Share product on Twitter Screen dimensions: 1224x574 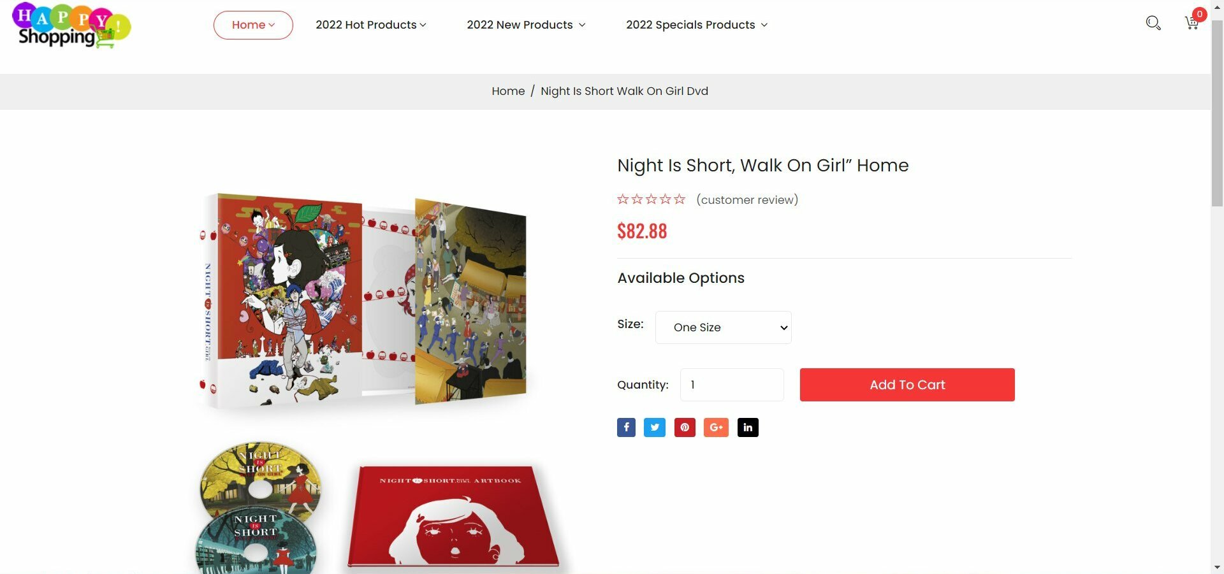pyautogui.click(x=655, y=427)
